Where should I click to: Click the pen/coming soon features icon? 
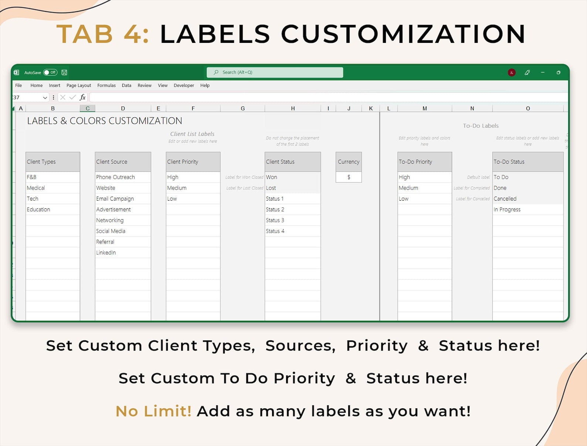(x=527, y=72)
